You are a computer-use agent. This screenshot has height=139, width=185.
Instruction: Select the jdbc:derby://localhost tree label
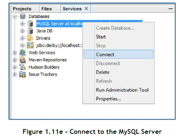59,46
